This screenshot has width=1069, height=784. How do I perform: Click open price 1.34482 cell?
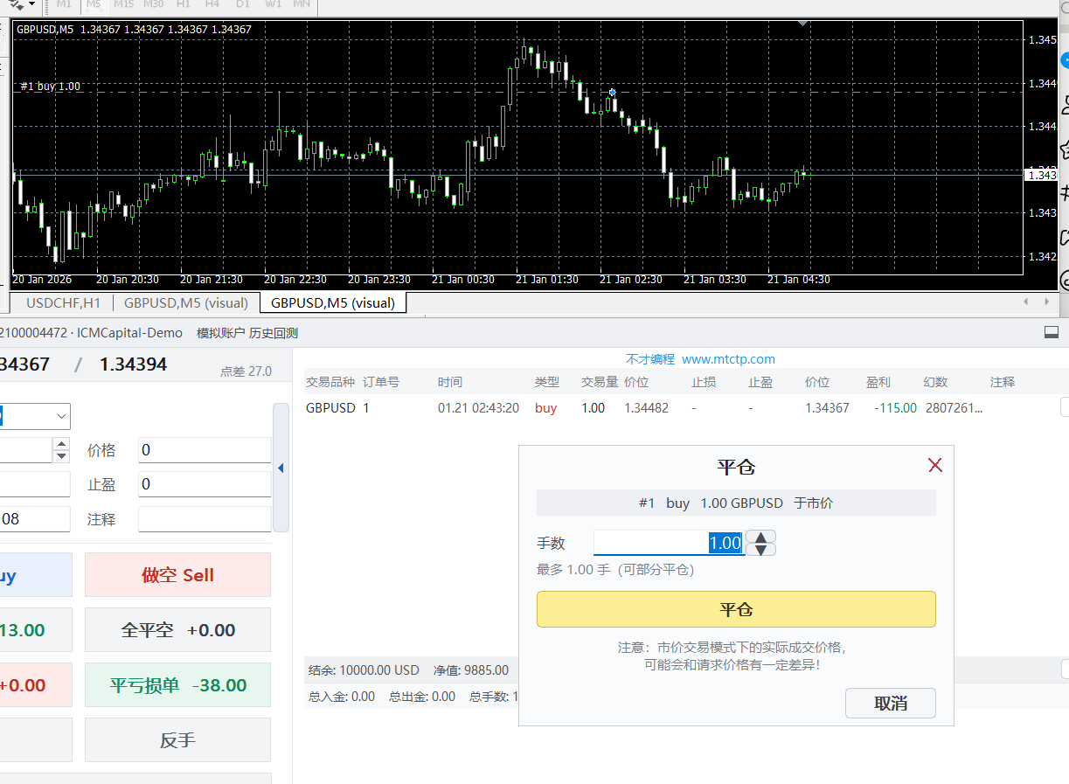tap(646, 408)
